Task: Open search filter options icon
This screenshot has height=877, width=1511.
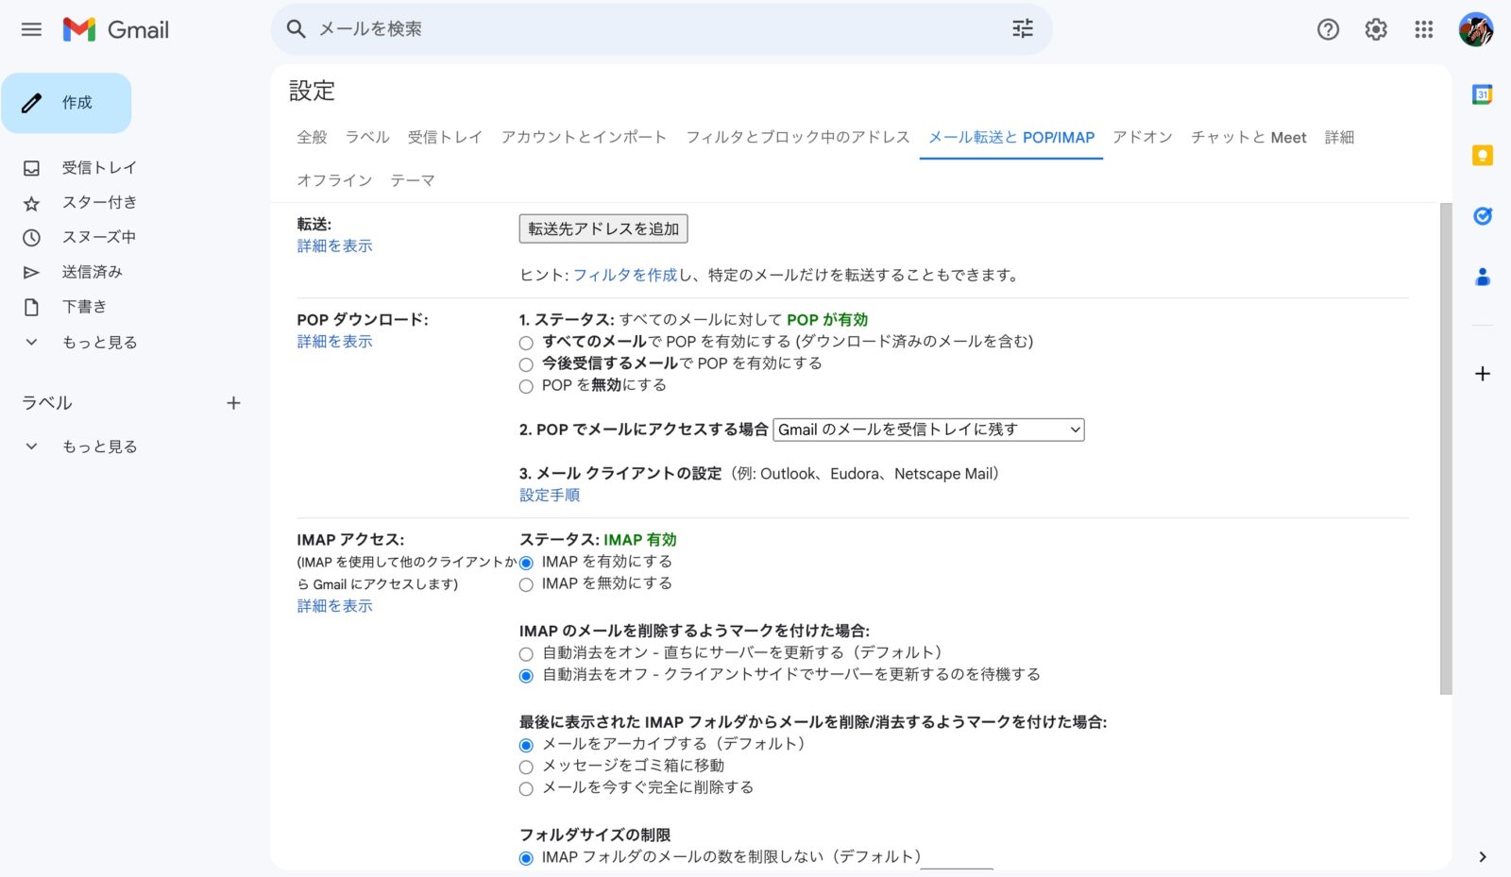Action: coord(1023,29)
